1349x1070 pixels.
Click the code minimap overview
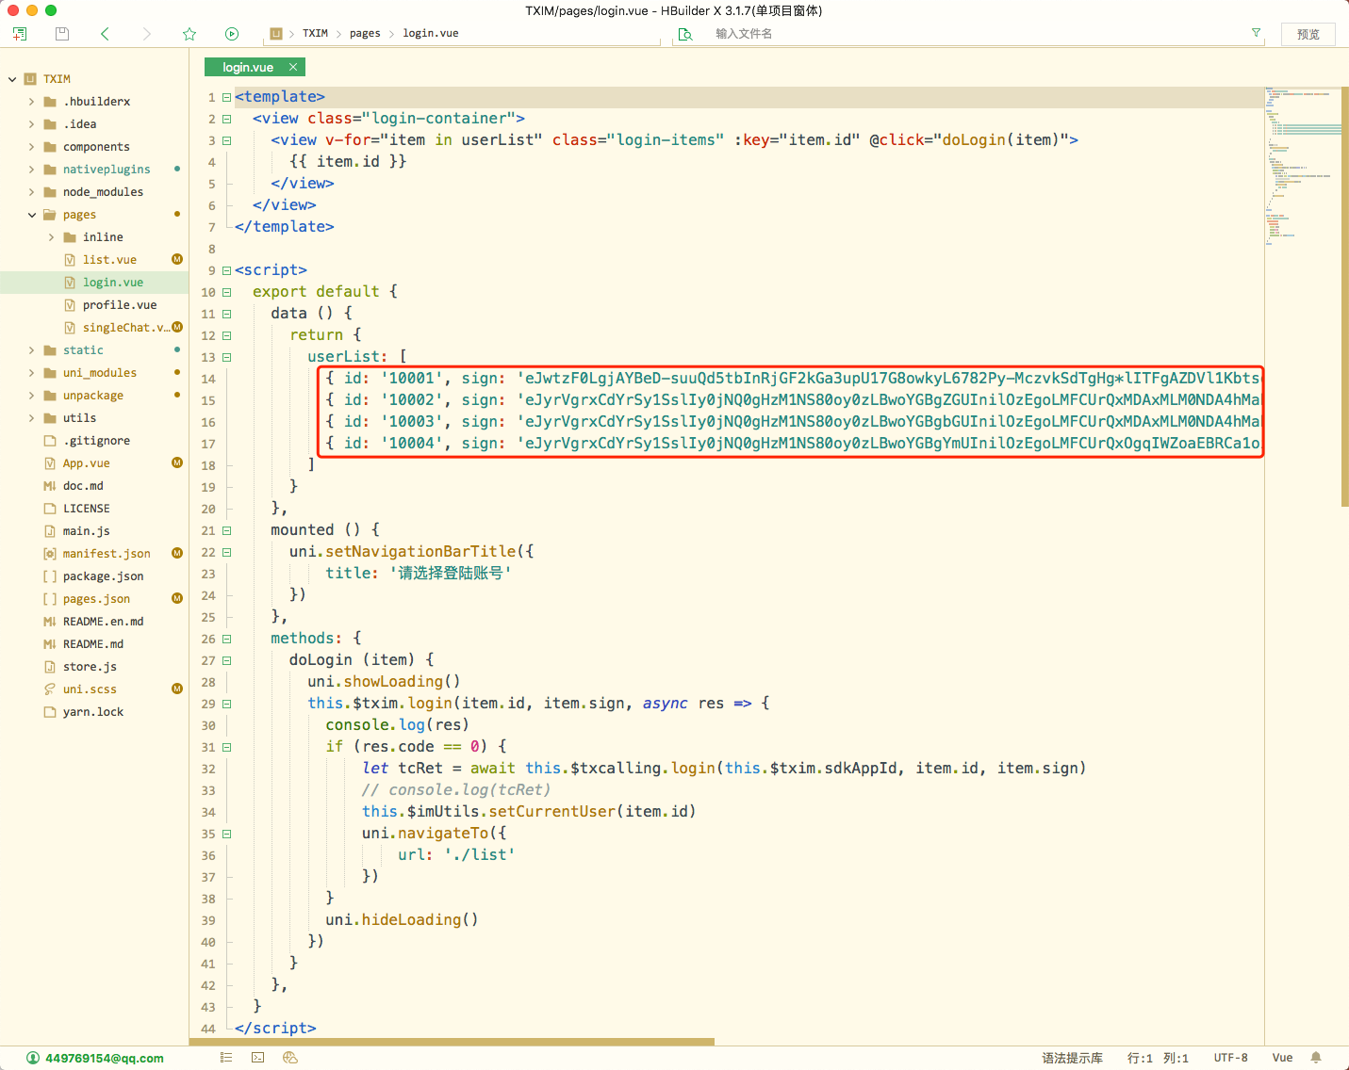[x=1303, y=166]
